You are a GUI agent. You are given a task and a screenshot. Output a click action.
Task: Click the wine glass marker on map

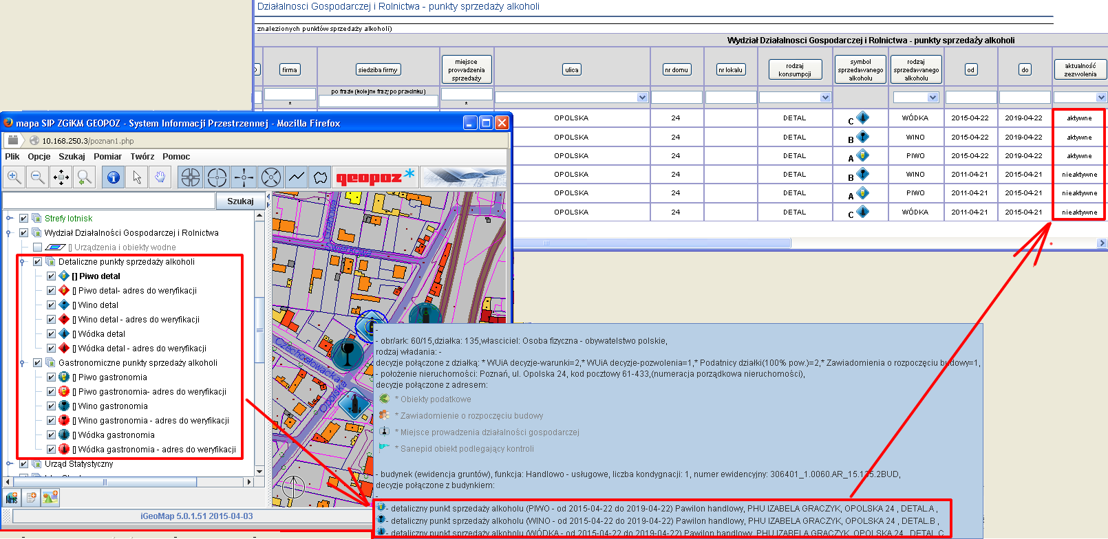(x=348, y=353)
